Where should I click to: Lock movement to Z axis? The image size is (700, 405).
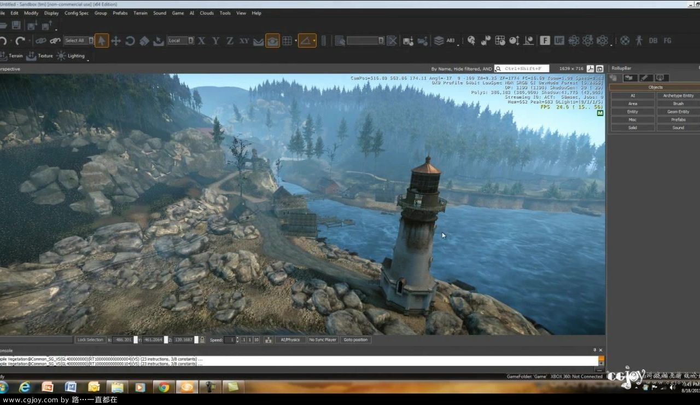click(x=230, y=40)
